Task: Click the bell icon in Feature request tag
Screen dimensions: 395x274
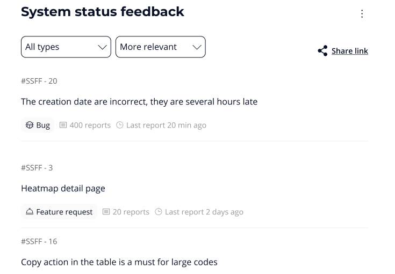Action: (30, 212)
